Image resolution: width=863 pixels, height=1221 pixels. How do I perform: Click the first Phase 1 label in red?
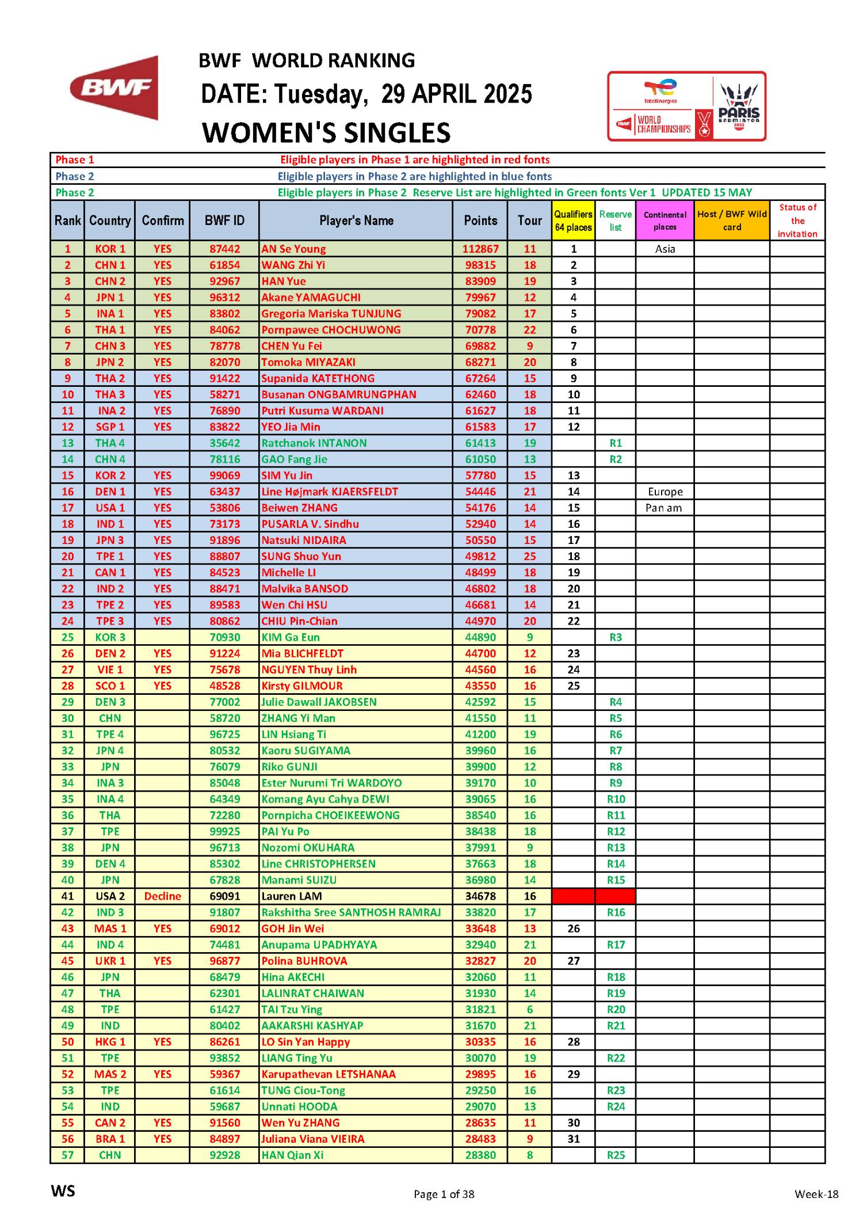click(75, 159)
